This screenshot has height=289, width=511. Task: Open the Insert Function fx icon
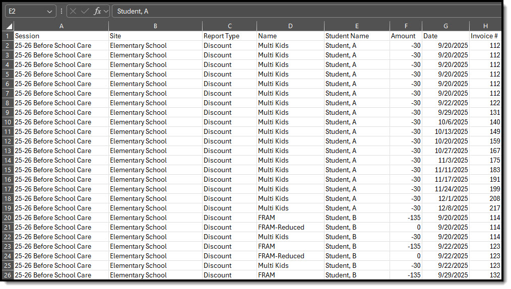pos(97,12)
